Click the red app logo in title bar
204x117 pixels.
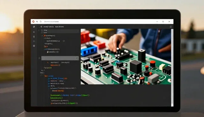pos(33,22)
